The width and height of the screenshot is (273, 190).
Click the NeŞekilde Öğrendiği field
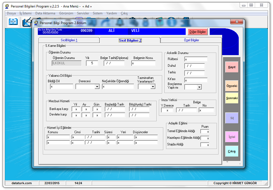(118, 86)
